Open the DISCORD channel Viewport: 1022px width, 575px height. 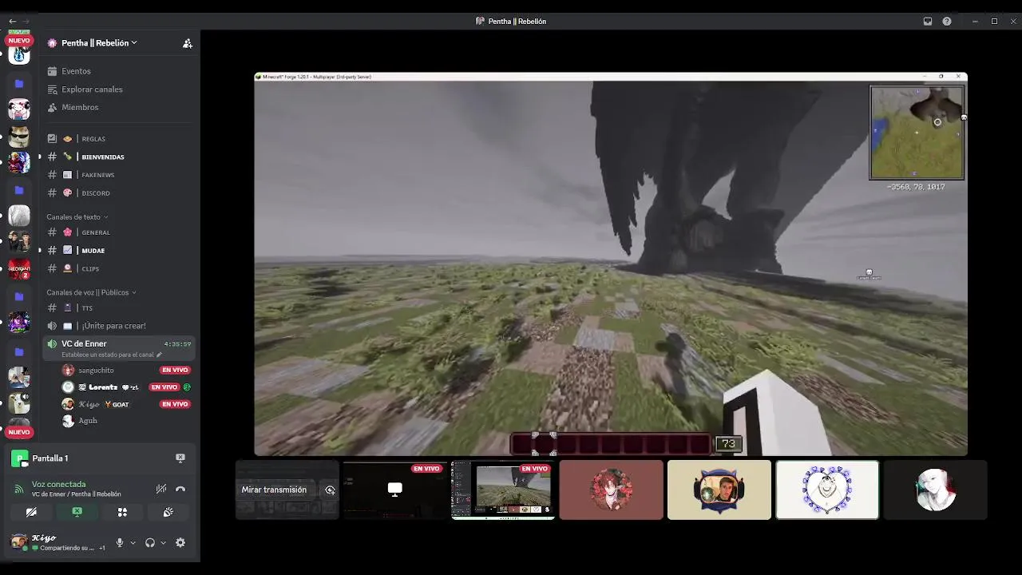[x=120, y=193]
